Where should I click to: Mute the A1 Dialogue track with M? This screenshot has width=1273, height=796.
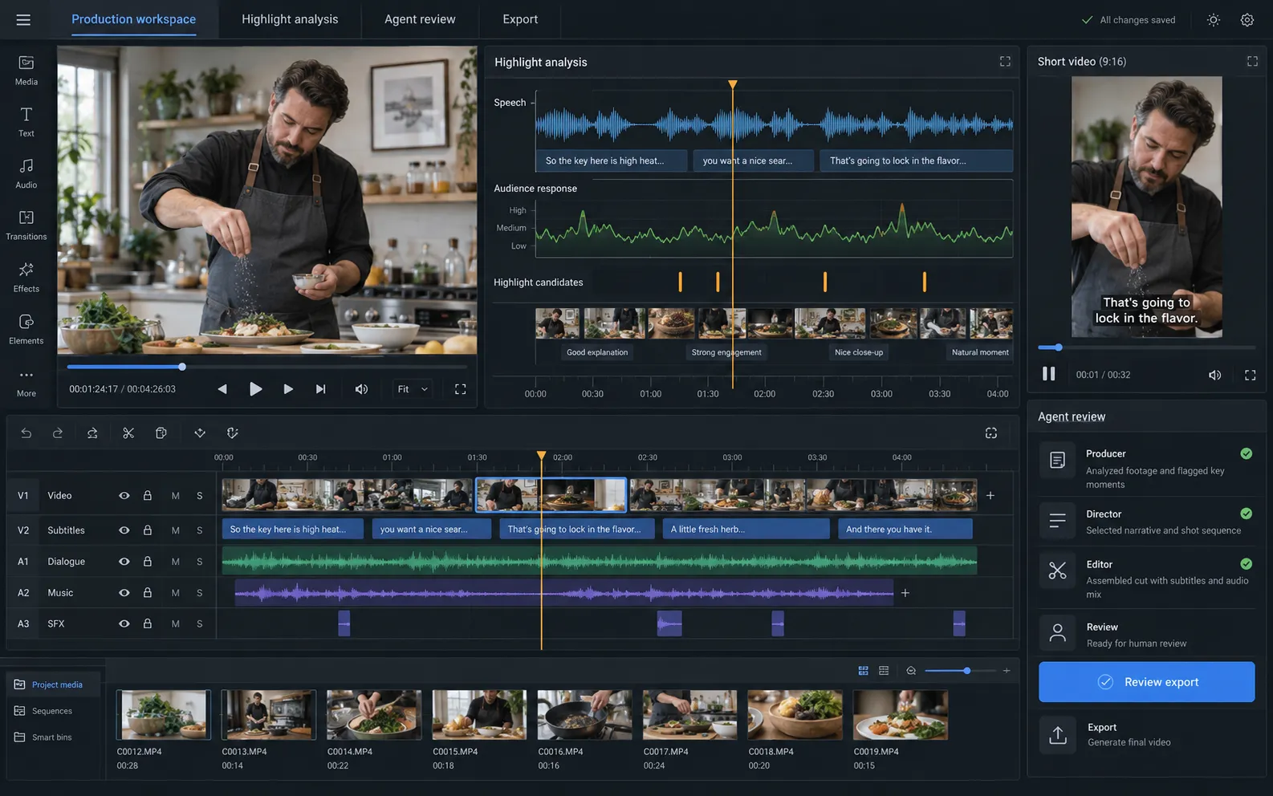click(175, 562)
